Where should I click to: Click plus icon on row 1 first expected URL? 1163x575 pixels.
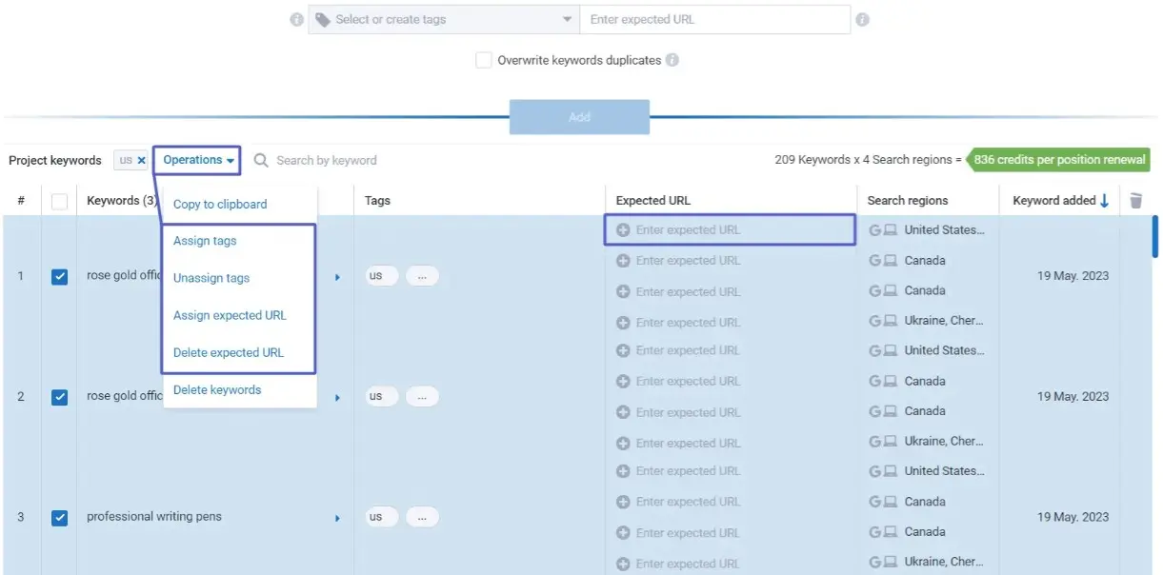623,229
